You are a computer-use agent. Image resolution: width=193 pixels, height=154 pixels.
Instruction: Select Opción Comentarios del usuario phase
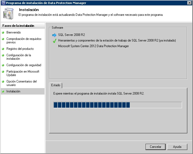pyautogui.click(x=21, y=83)
